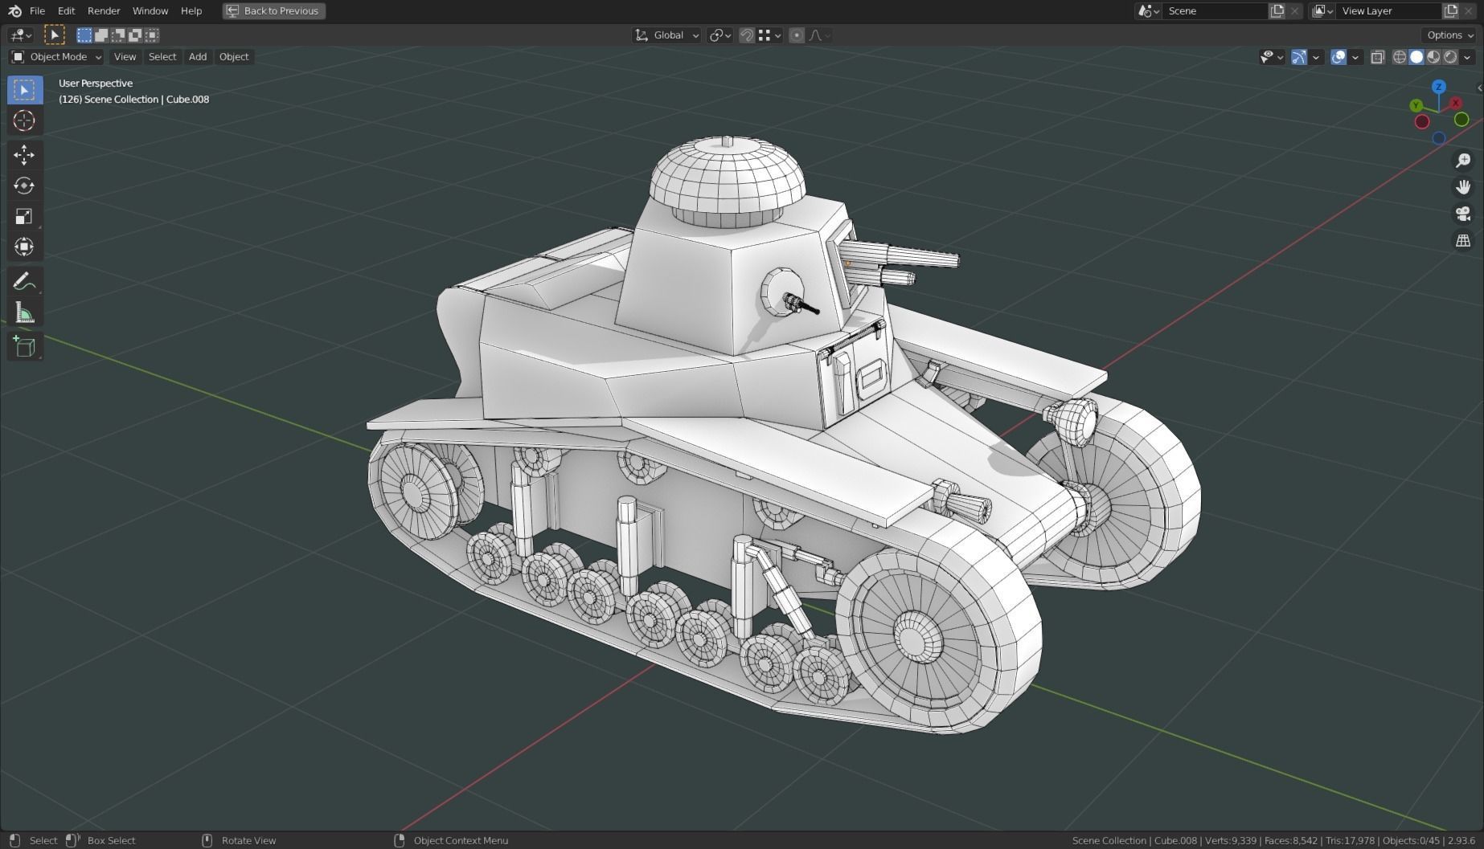Viewport: 1484px width, 849px height.
Task: Switch to Rendered viewport shading
Action: click(1450, 57)
